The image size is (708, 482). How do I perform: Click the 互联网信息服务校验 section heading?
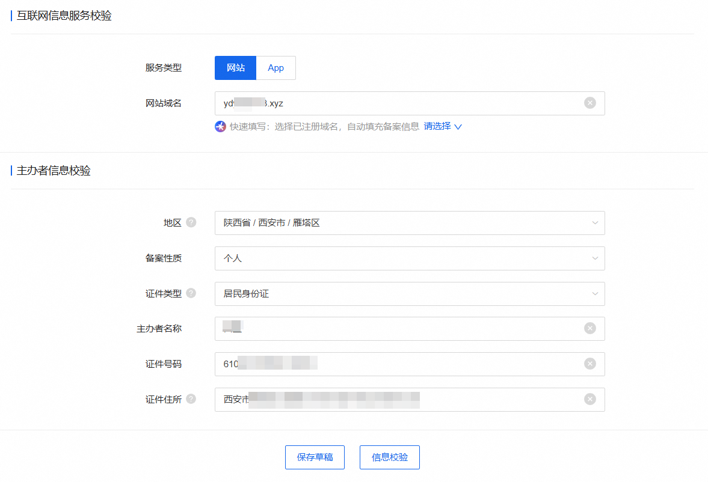64,16
